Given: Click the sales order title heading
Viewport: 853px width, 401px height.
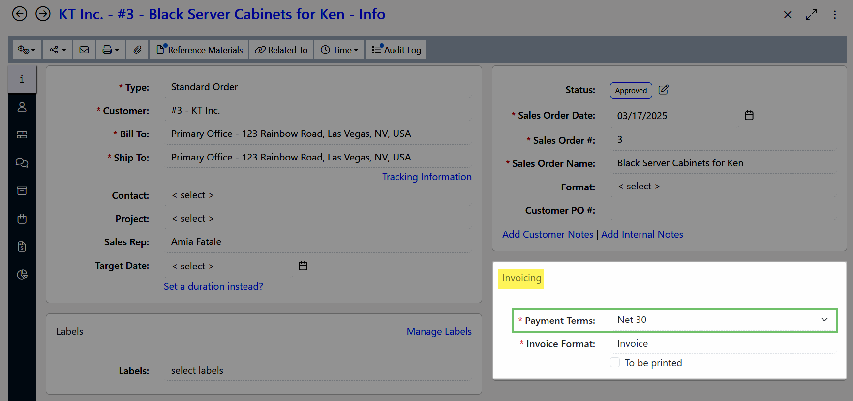Looking at the screenshot, I should 222,14.
